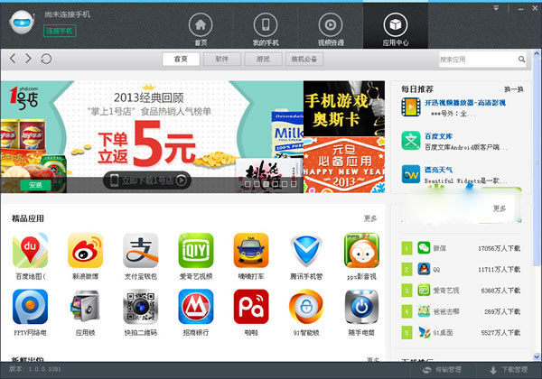The image size is (542, 379).
Task: Open 开迅视频播放器 recommendation link
Action: point(465,103)
